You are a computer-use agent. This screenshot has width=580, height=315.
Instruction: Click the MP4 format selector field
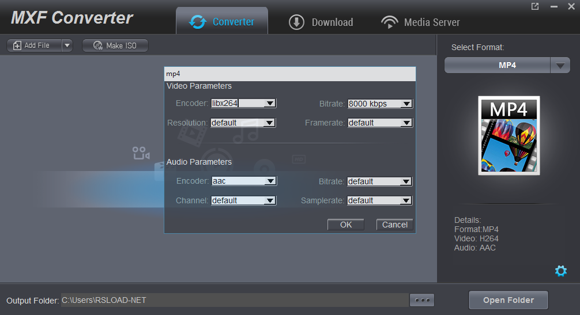498,66
